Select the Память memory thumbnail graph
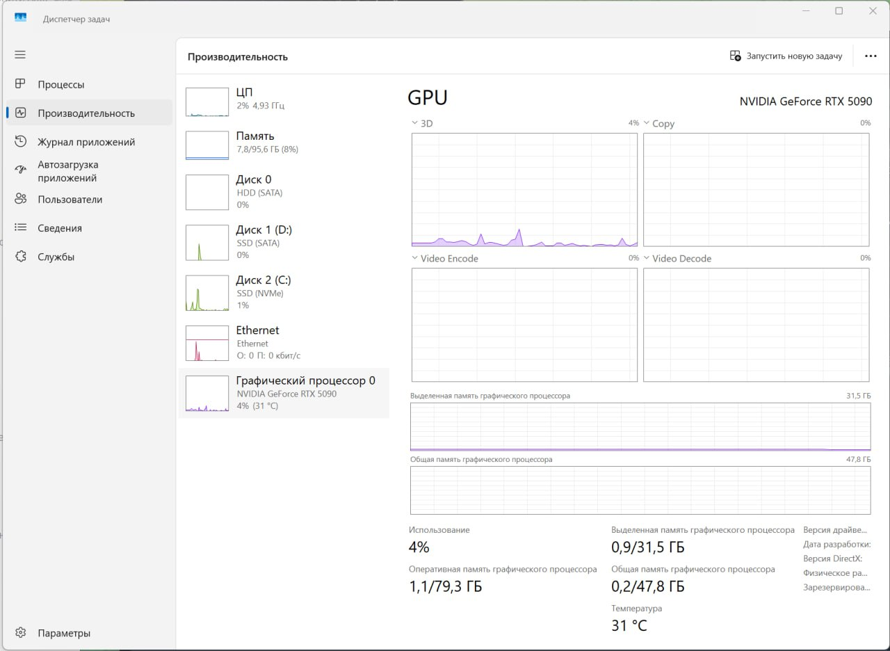The image size is (890, 651). [207, 145]
